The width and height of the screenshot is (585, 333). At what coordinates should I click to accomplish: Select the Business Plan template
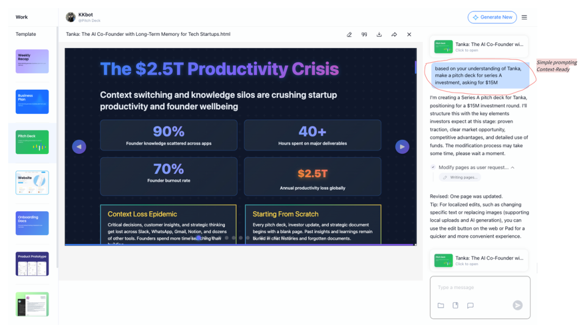[x=32, y=101]
